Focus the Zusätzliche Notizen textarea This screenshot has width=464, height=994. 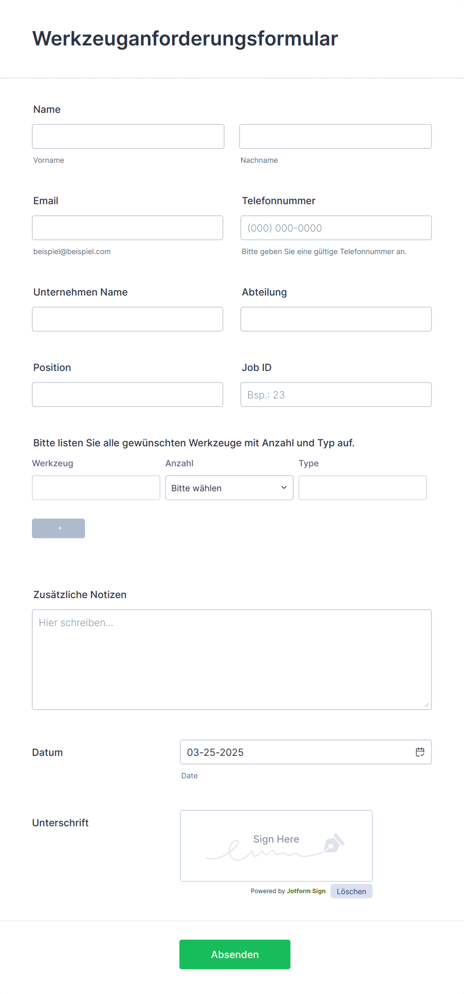point(232,660)
